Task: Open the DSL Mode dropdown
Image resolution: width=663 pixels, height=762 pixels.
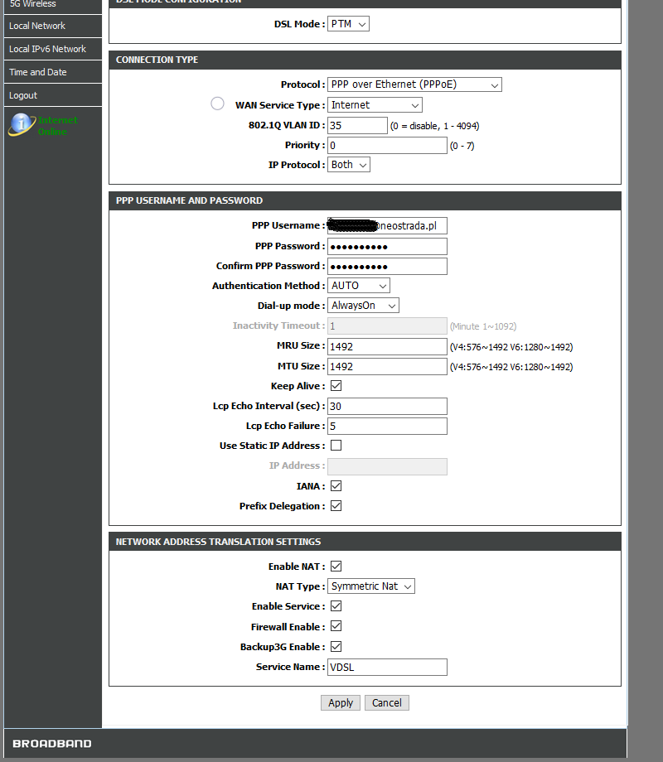Action: pos(348,24)
